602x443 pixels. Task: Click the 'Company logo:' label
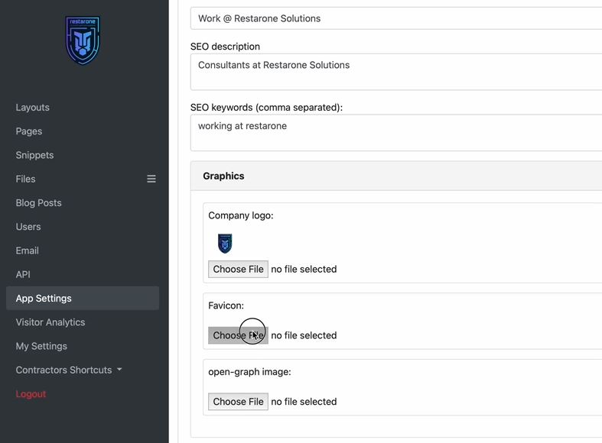tap(241, 215)
